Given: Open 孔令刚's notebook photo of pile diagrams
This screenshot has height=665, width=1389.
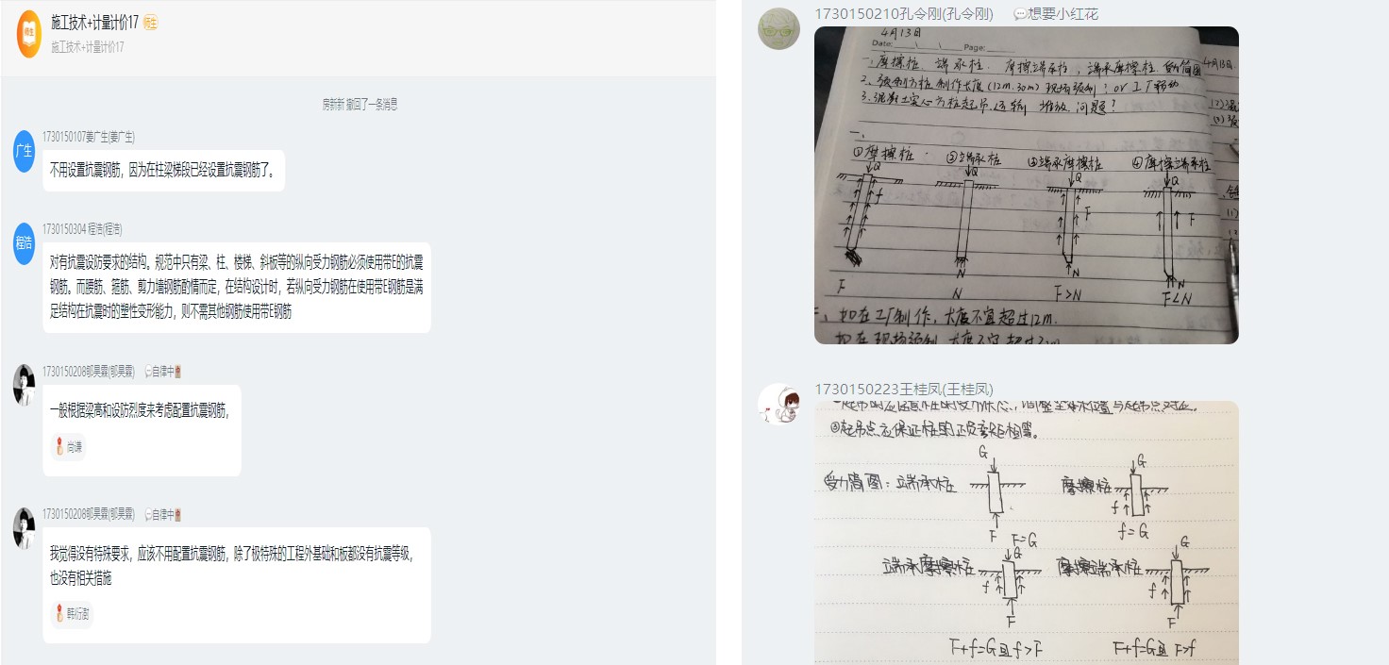Looking at the screenshot, I should 1027,185.
